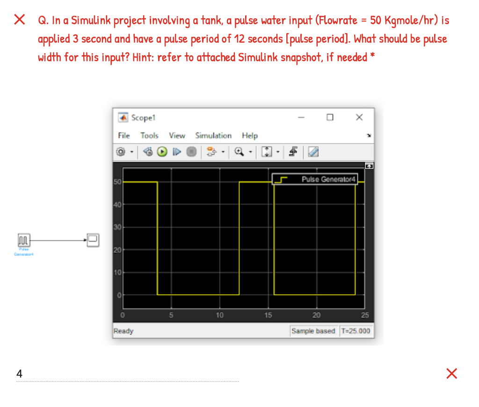
Task: Click the answer field containing 4
Action: (x=127, y=374)
